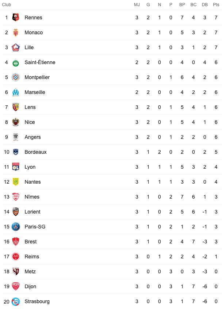Select the Lens club crest

coord(16,107)
